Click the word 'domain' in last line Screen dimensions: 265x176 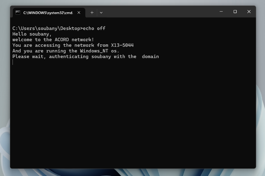point(150,57)
